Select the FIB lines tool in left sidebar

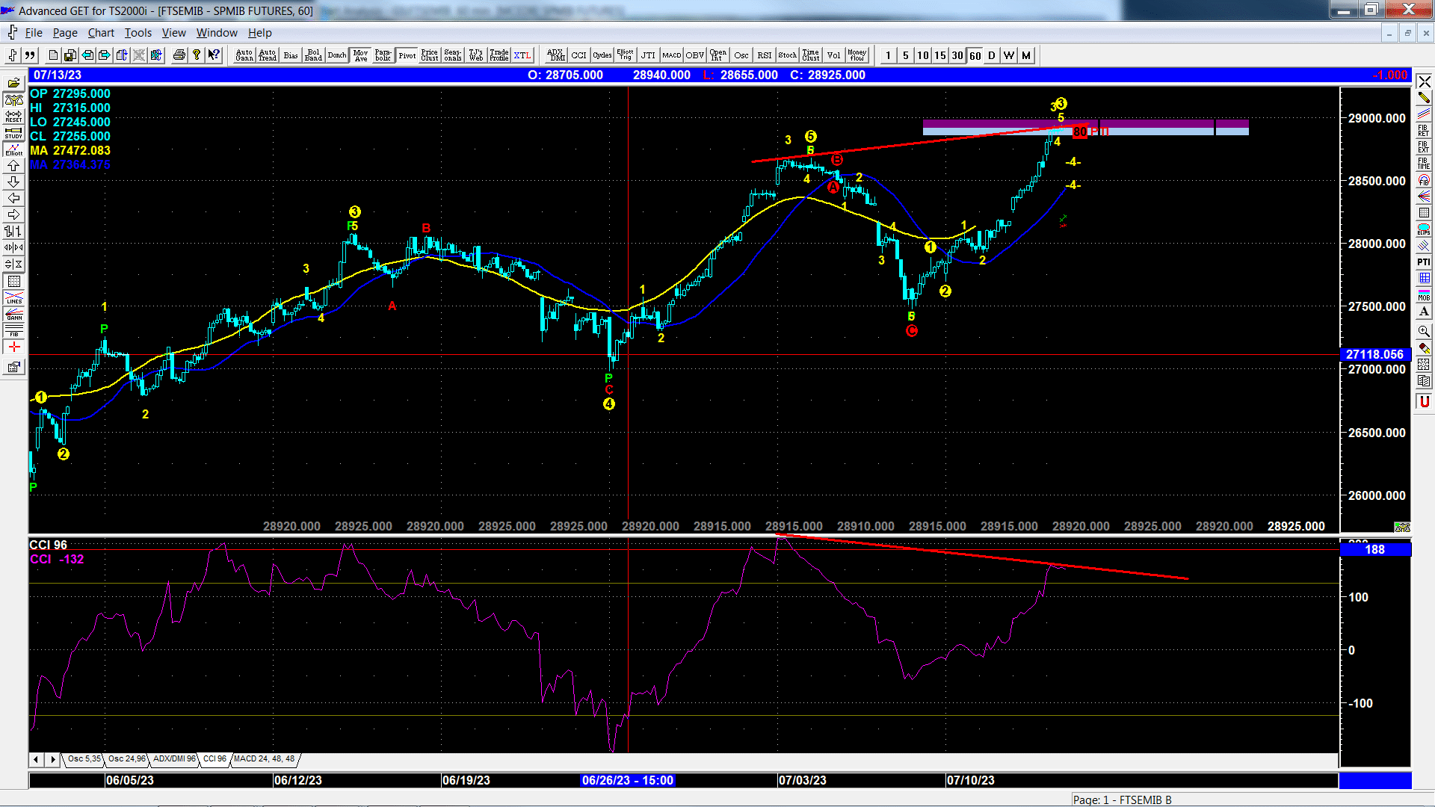(13, 330)
